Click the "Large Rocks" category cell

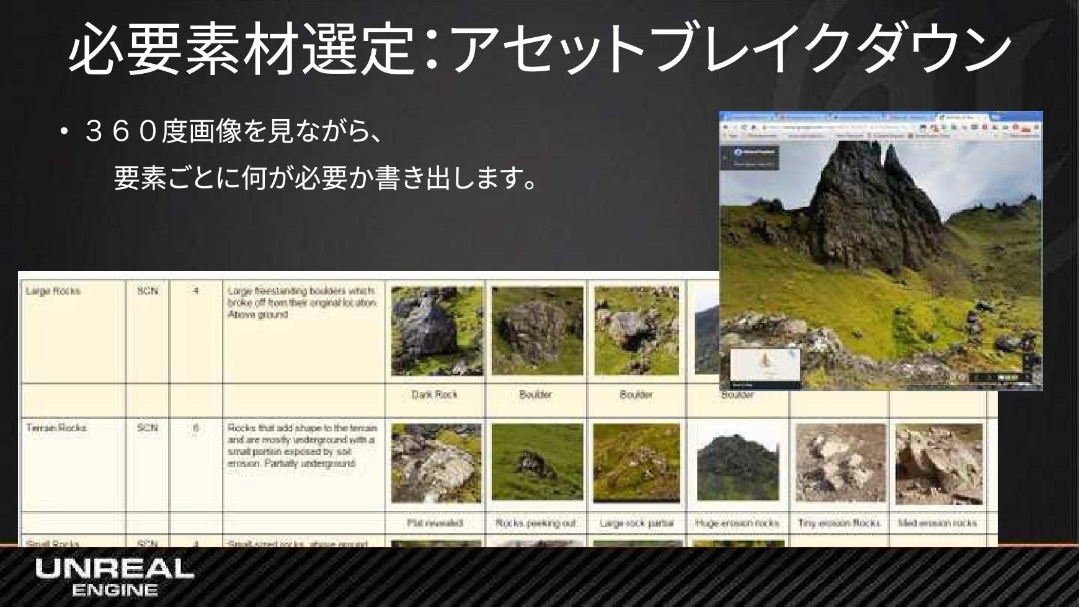[74, 332]
